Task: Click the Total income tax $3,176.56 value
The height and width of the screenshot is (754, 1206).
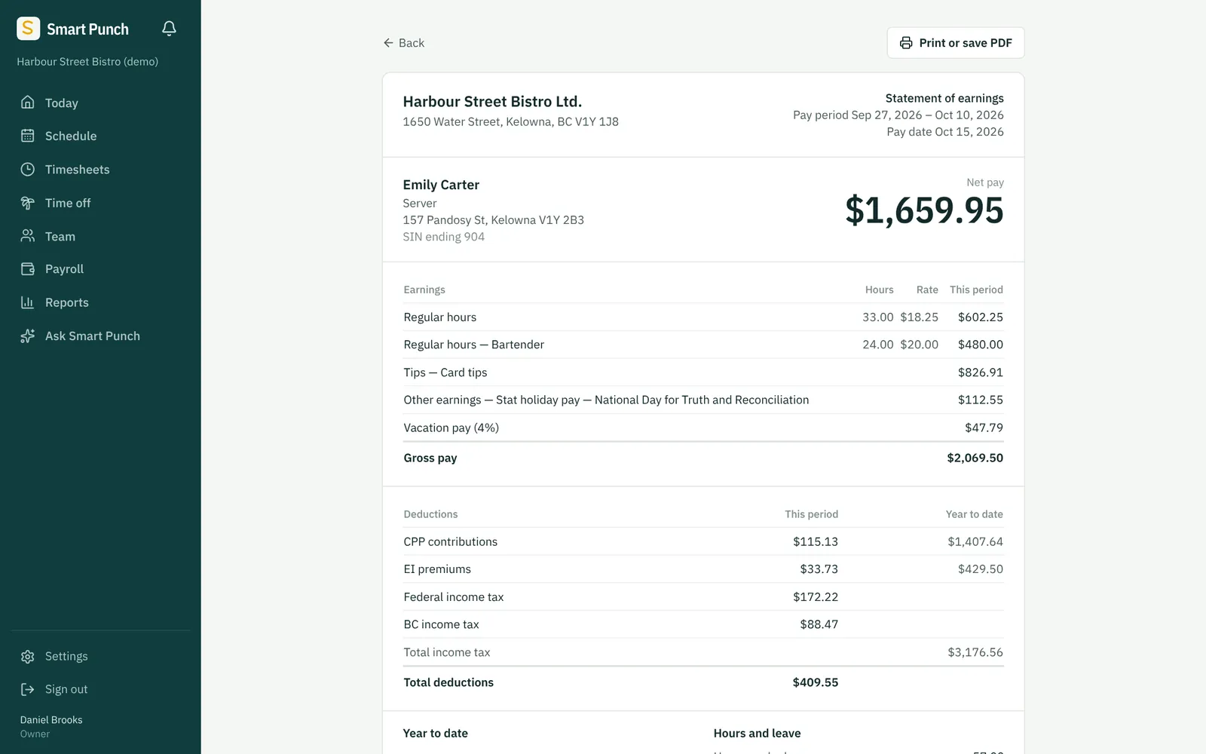Action: (x=975, y=652)
